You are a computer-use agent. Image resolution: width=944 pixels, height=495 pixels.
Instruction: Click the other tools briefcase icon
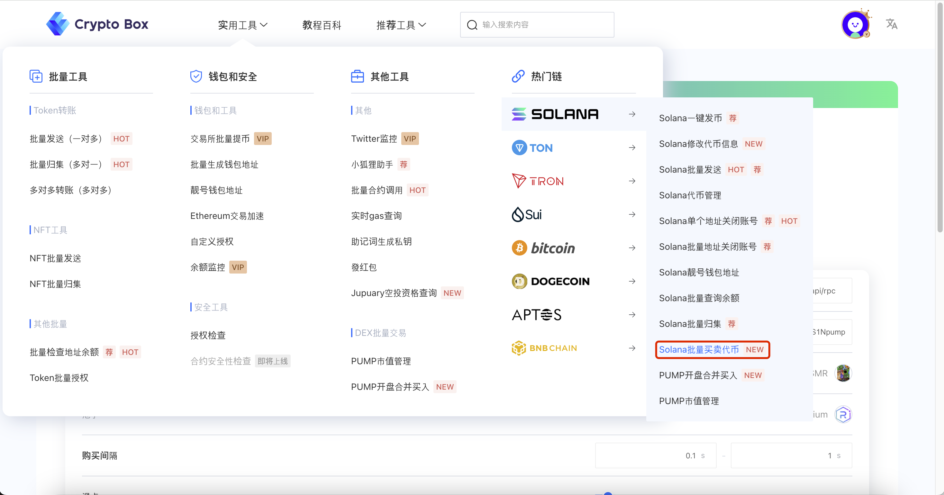click(x=357, y=76)
